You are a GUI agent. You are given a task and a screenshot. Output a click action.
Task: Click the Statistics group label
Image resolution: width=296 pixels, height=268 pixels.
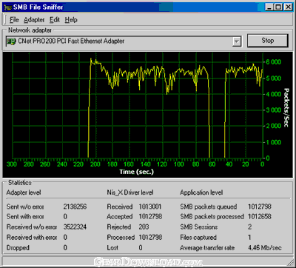pyautogui.click(x=20, y=183)
